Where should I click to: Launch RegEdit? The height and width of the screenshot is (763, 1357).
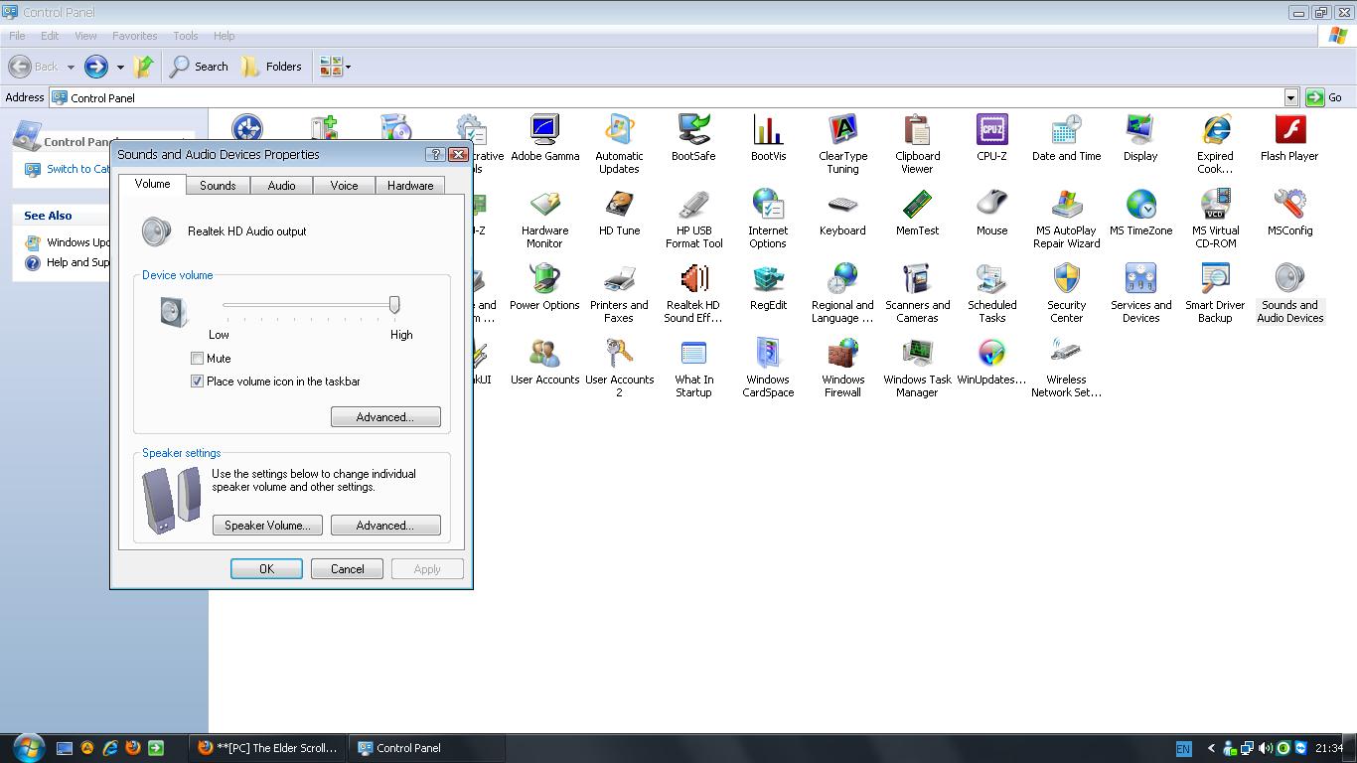[768, 287]
